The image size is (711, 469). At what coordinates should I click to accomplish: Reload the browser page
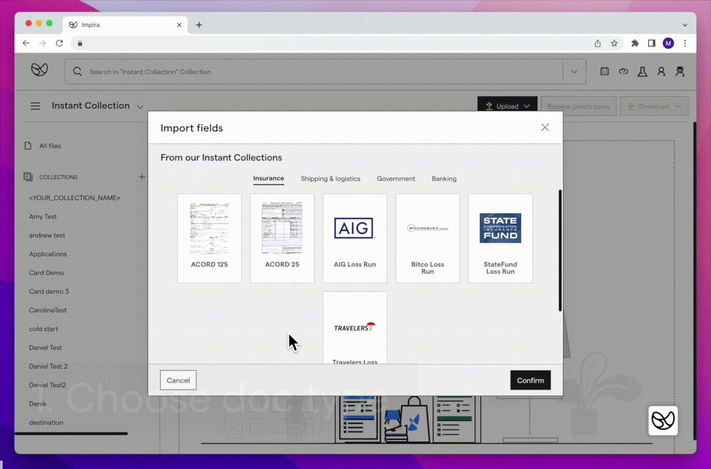[59, 43]
